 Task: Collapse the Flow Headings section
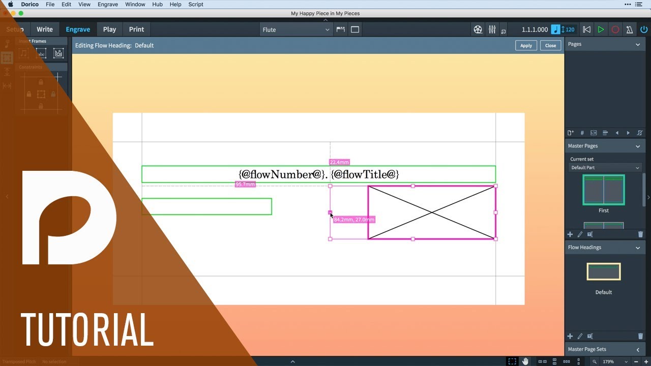click(x=638, y=248)
